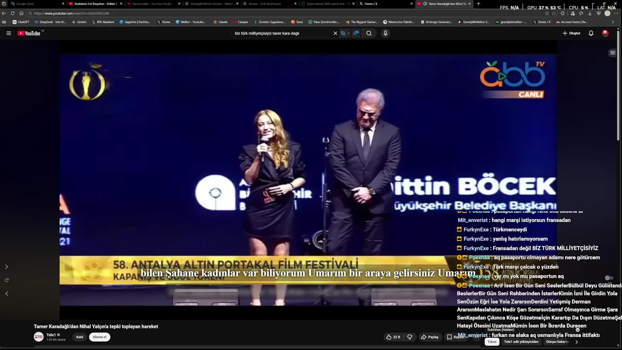Open the video player menu icon top-right

pyautogui.click(x=612, y=52)
